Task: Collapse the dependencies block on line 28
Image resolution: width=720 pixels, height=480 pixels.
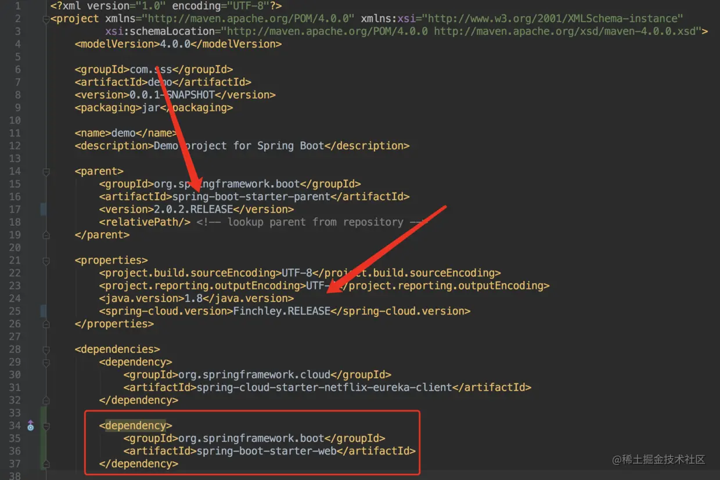Action: point(46,349)
